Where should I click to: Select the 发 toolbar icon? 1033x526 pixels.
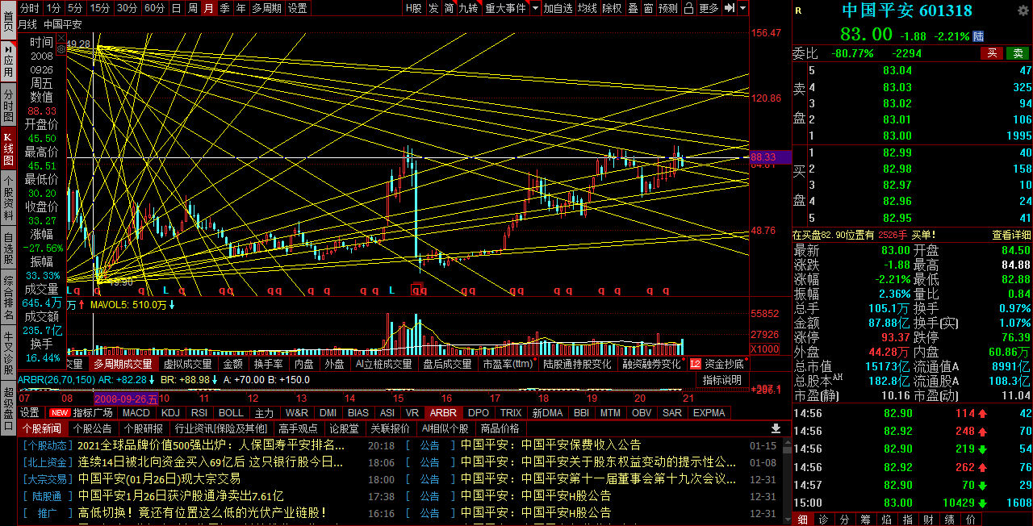(433, 8)
